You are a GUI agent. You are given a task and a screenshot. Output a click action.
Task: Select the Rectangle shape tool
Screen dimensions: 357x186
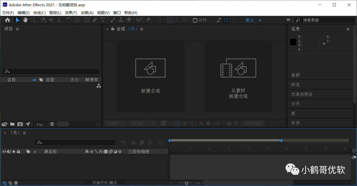point(87,20)
